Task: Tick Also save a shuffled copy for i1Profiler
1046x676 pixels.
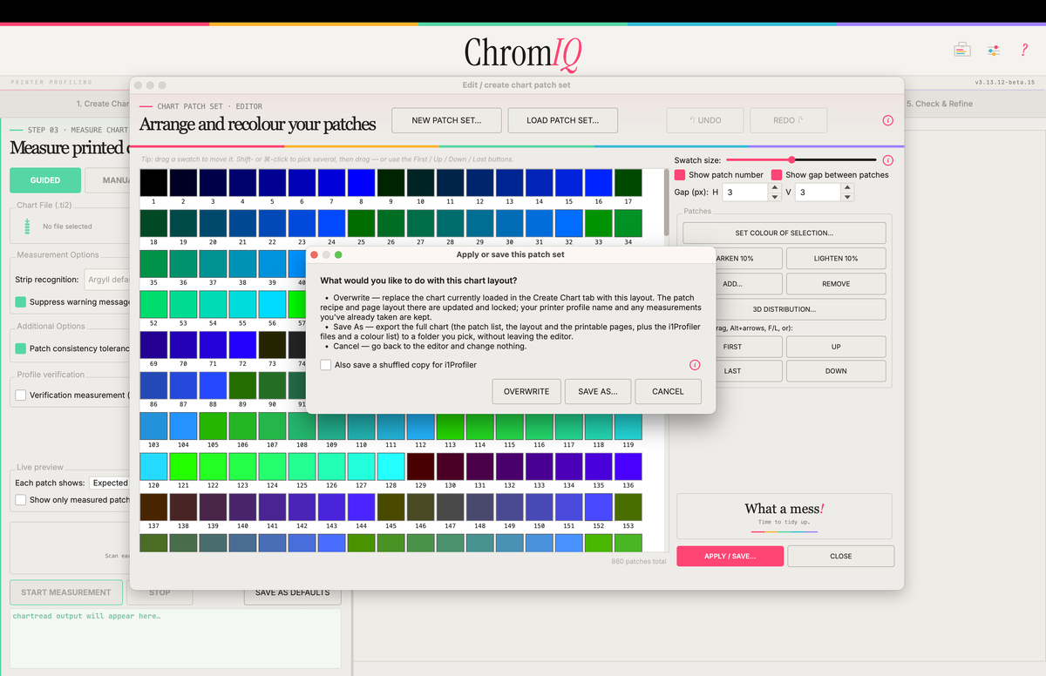Action: [x=325, y=365]
